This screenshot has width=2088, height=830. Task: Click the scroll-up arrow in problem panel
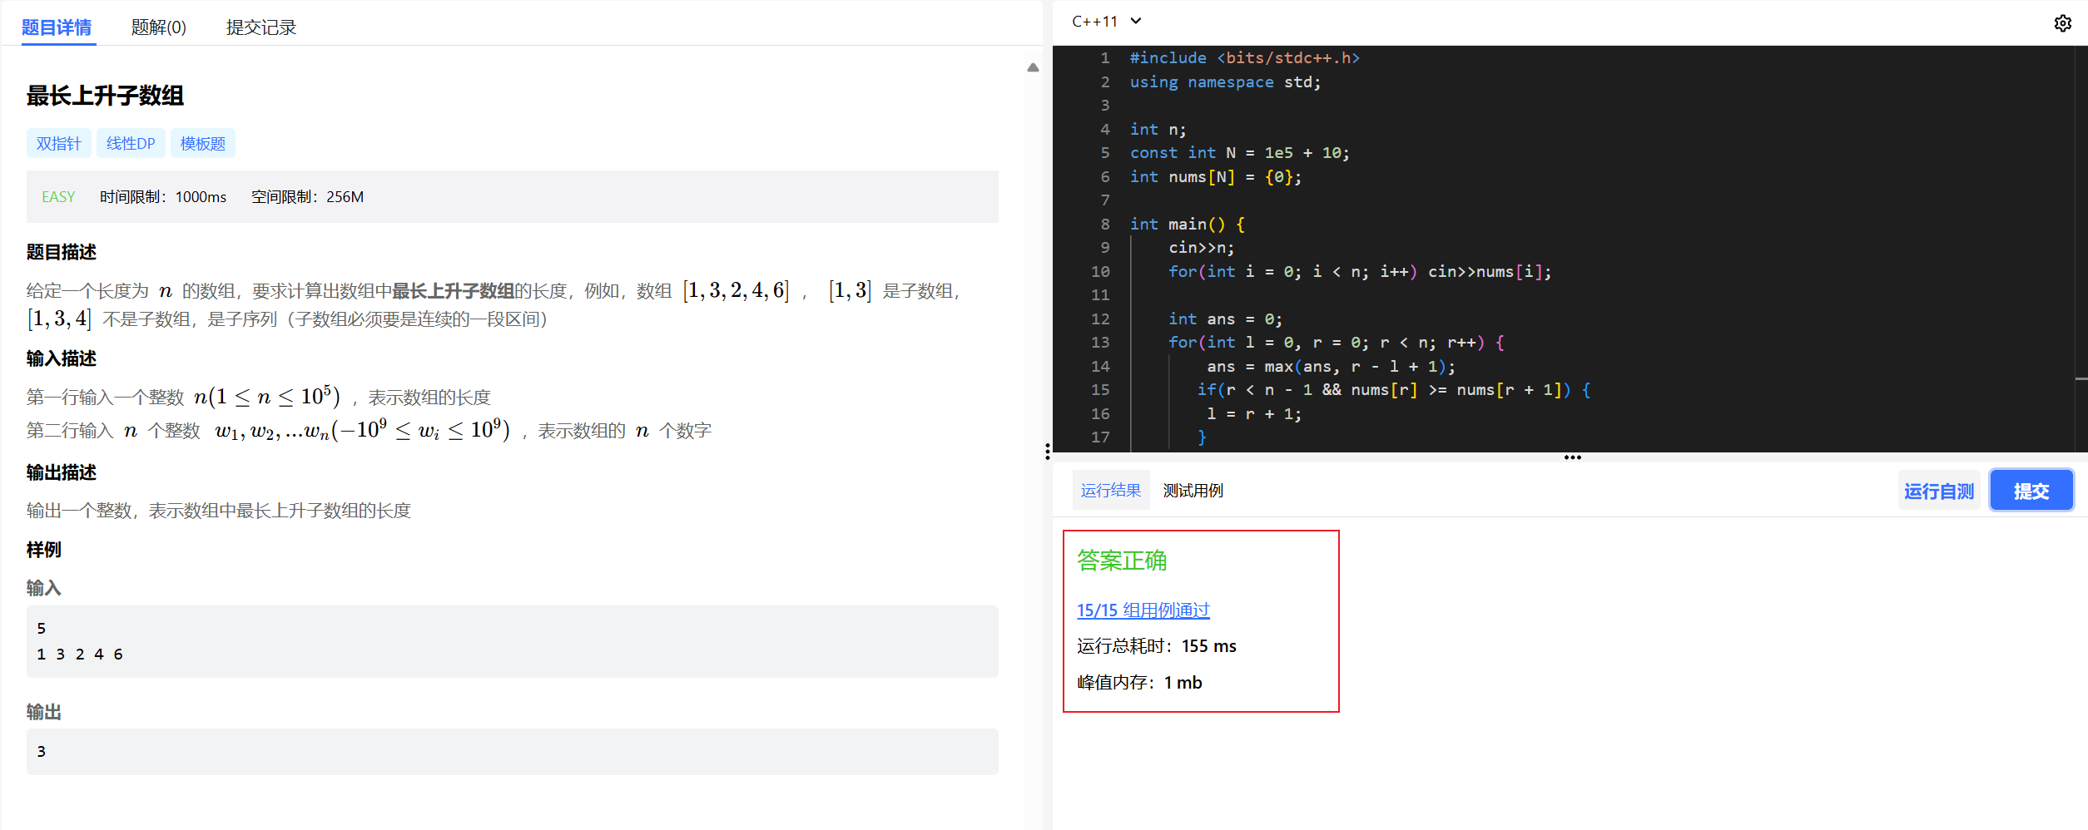tap(1033, 68)
